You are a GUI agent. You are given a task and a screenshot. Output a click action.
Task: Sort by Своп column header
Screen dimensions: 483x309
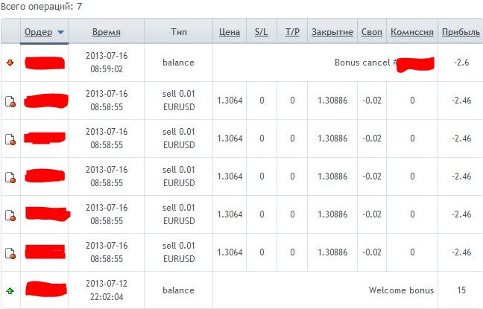372,32
